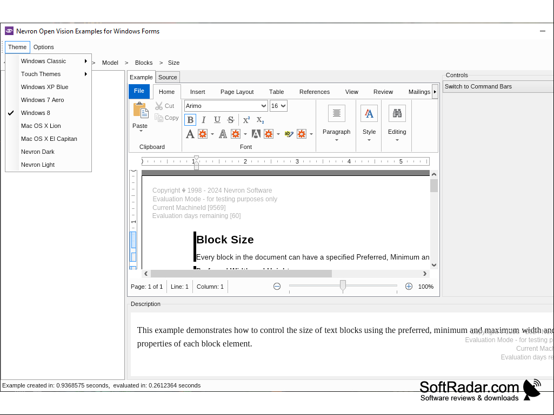Viewport: 554px width, 415px height.
Task: Close the open Theme menu
Action: [x=17, y=47]
